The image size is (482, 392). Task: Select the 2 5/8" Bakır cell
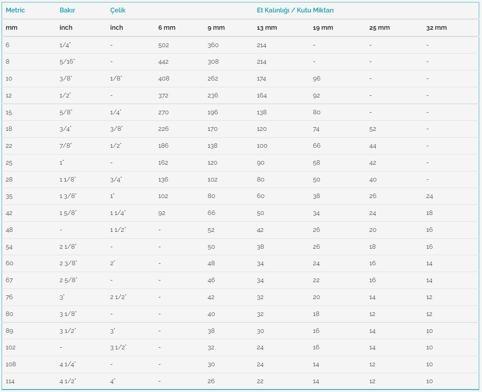pyautogui.click(x=68, y=280)
